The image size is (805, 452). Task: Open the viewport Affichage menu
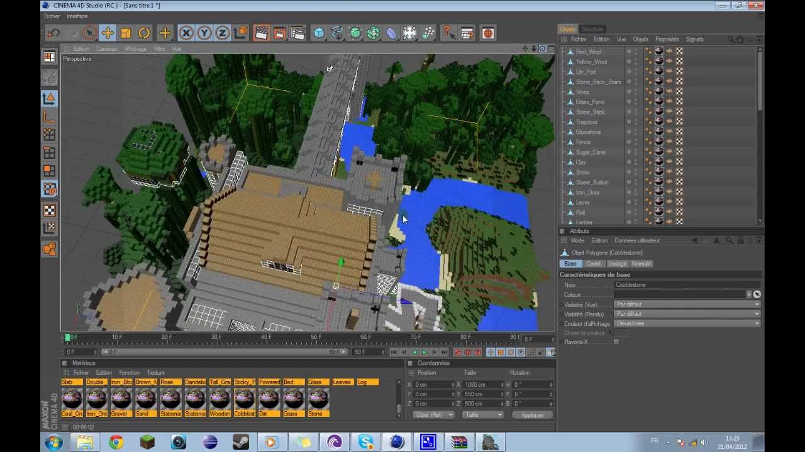tap(135, 49)
